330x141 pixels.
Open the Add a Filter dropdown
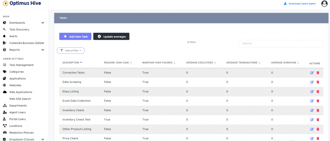click(x=71, y=50)
